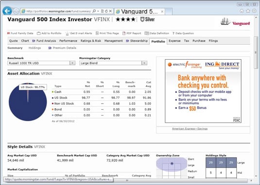Click the Data Question link
This screenshot has height=185, width=260.
[x=183, y=34]
